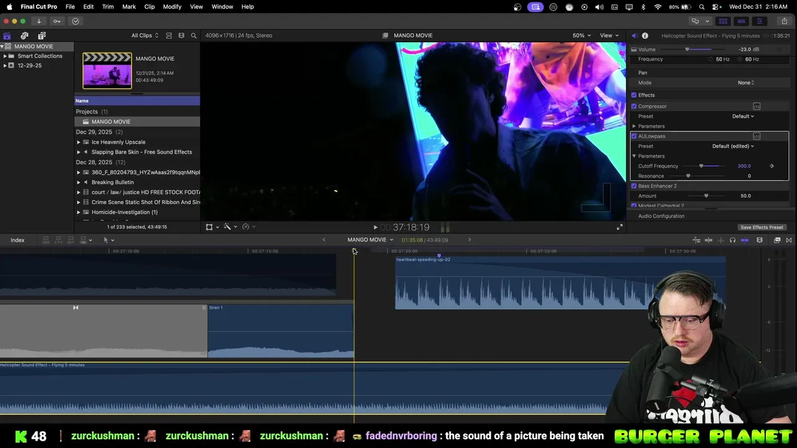Open the enhancement magic wand menu
The image size is (797, 448).
[x=230, y=227]
